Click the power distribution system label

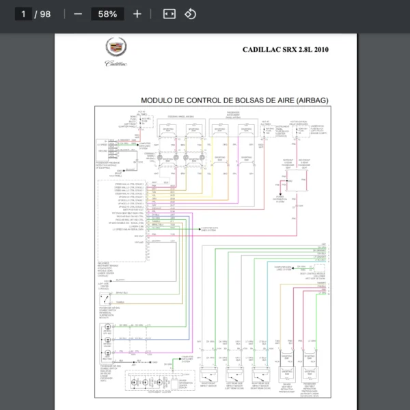point(281,200)
